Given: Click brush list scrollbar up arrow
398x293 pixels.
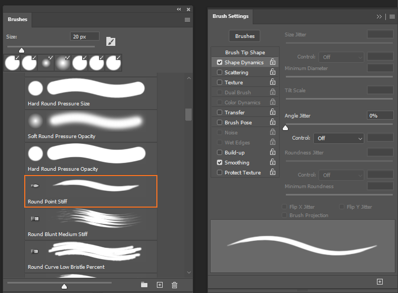Looking at the screenshot, I should (x=189, y=78).
